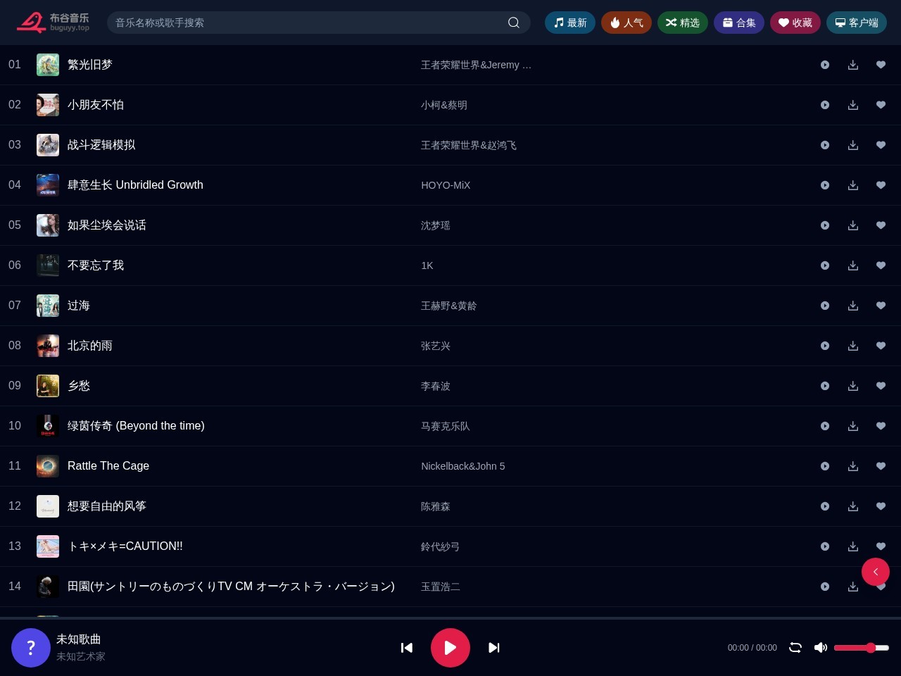Click 未知歌曲 title in player
This screenshot has width=901, height=676.
[79, 639]
